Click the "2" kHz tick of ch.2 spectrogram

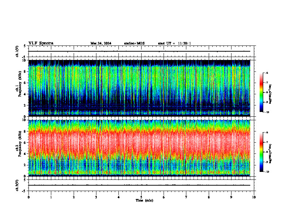point(25,165)
